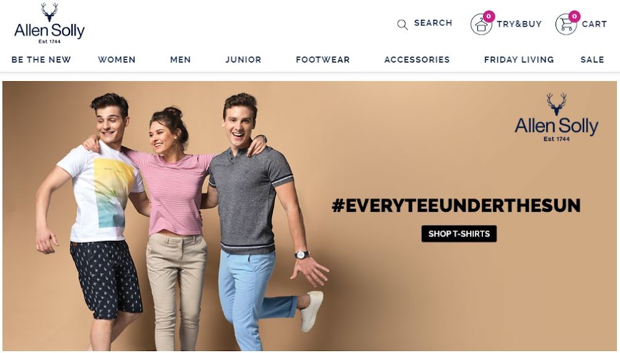Go to BE THE NEW section
This screenshot has width=620, height=353.
(41, 59)
